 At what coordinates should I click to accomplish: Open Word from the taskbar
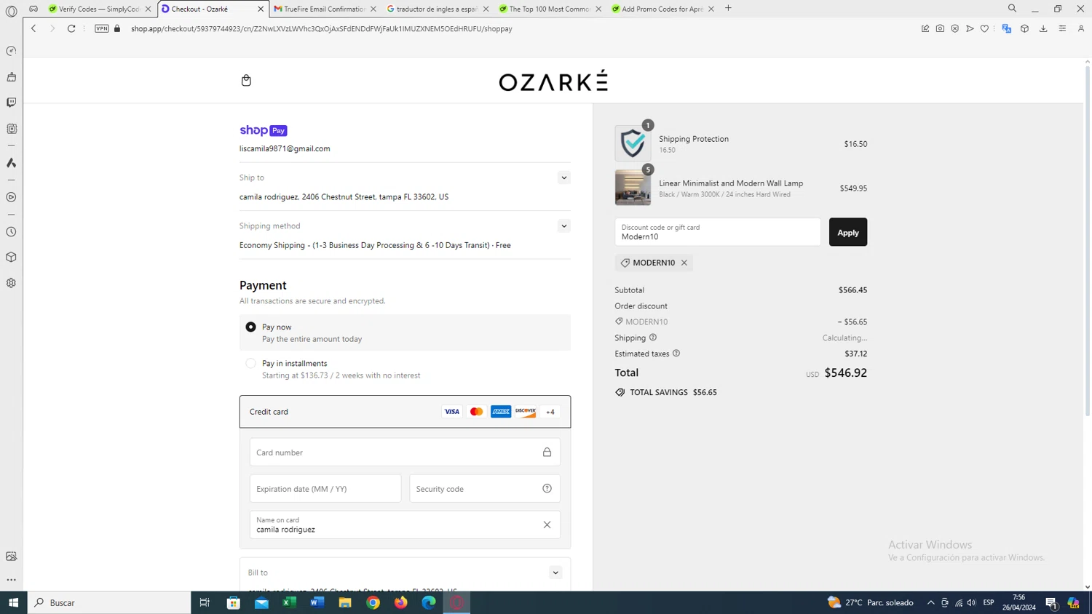pos(317,602)
